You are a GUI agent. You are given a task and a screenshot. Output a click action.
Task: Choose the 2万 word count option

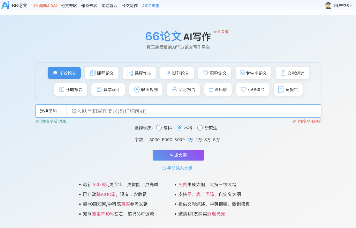[x=199, y=140]
